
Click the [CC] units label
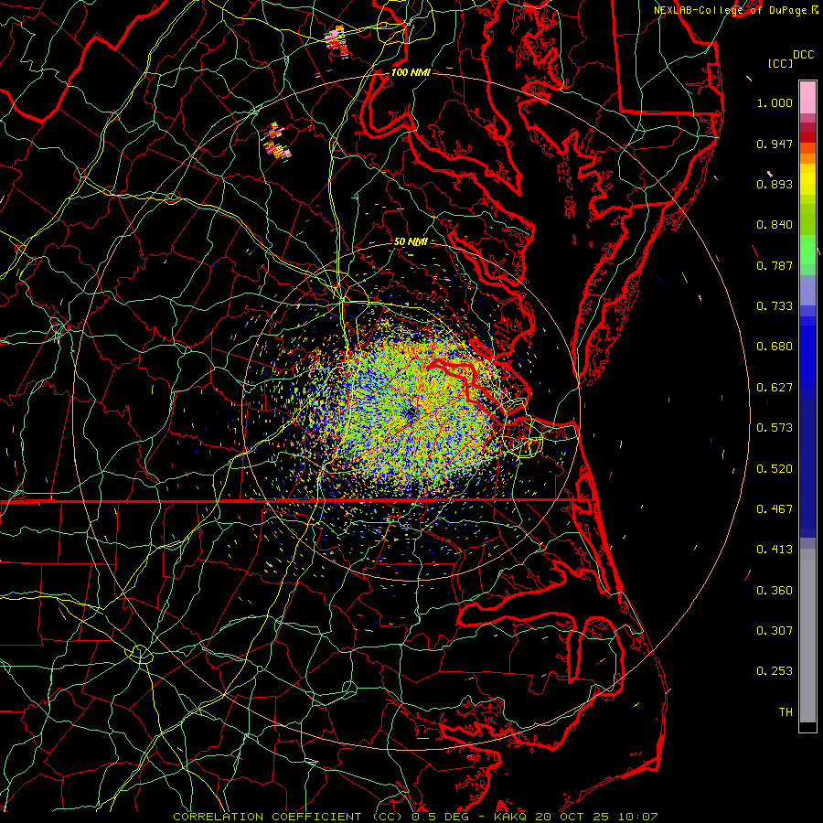(780, 63)
